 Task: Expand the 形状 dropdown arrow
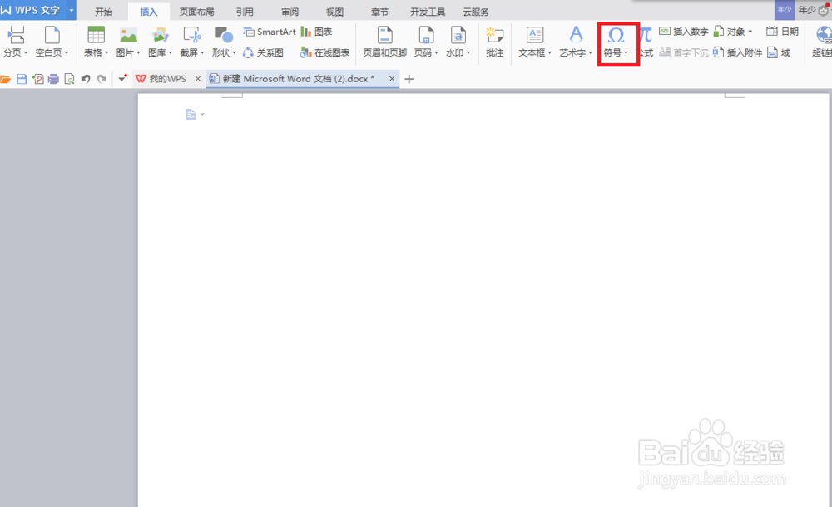tap(234, 52)
